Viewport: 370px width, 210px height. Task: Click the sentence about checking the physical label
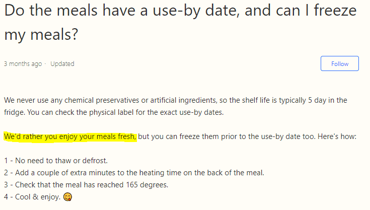coord(125,112)
